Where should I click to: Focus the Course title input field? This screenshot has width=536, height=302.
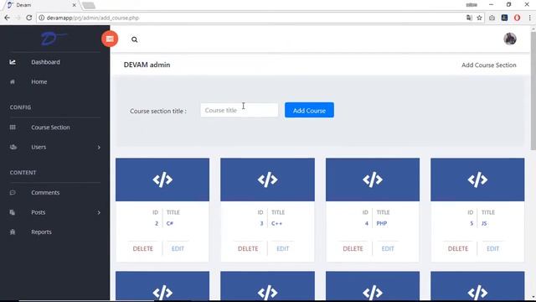coord(240,110)
